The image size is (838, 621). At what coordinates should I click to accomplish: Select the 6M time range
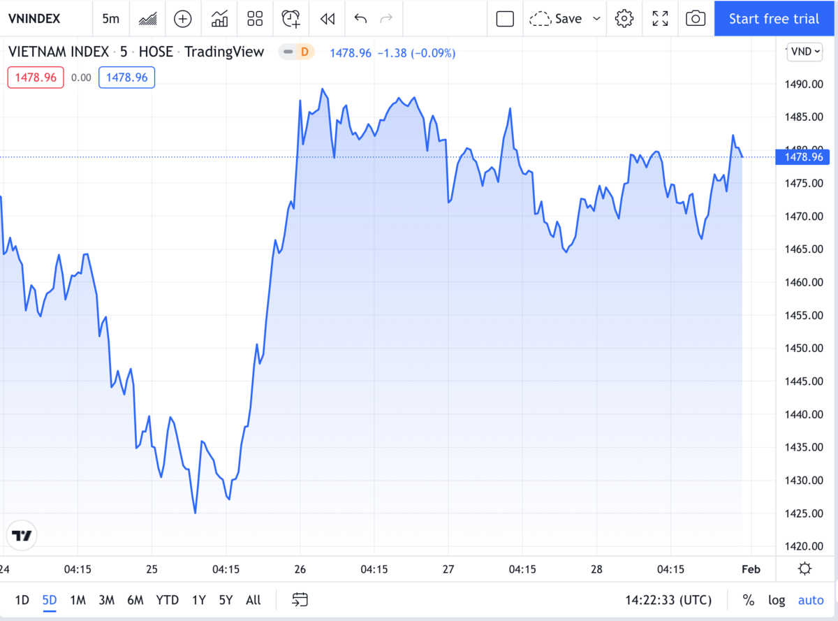pos(135,599)
